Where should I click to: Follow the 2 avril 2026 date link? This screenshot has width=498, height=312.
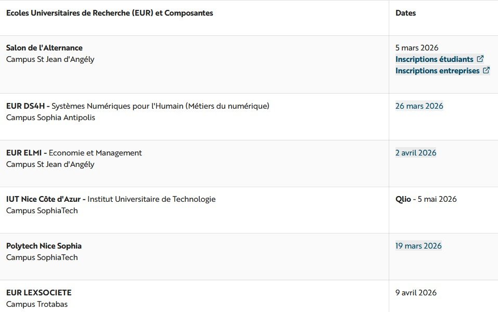[x=416, y=153]
